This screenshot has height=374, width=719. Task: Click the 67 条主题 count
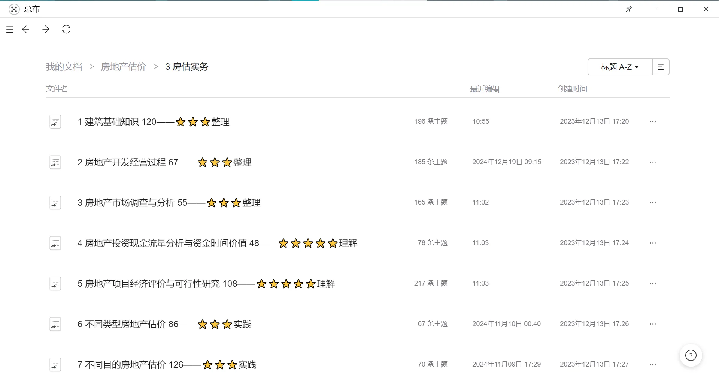pos(433,324)
